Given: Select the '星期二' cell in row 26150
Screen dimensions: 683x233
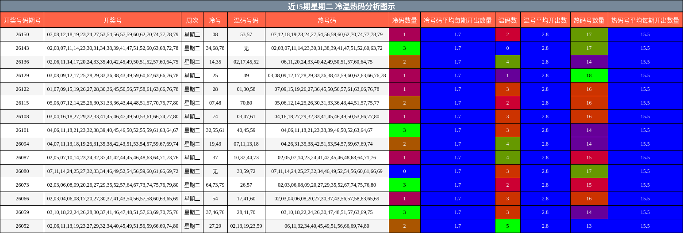Looking at the screenshot, I should (x=192, y=34).
